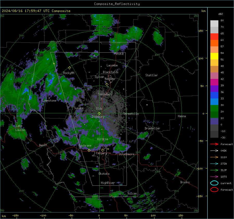Click the radar site marker at Didsbury
Image resolution: width=234 pixels, height=219 pixels.
tap(99, 113)
